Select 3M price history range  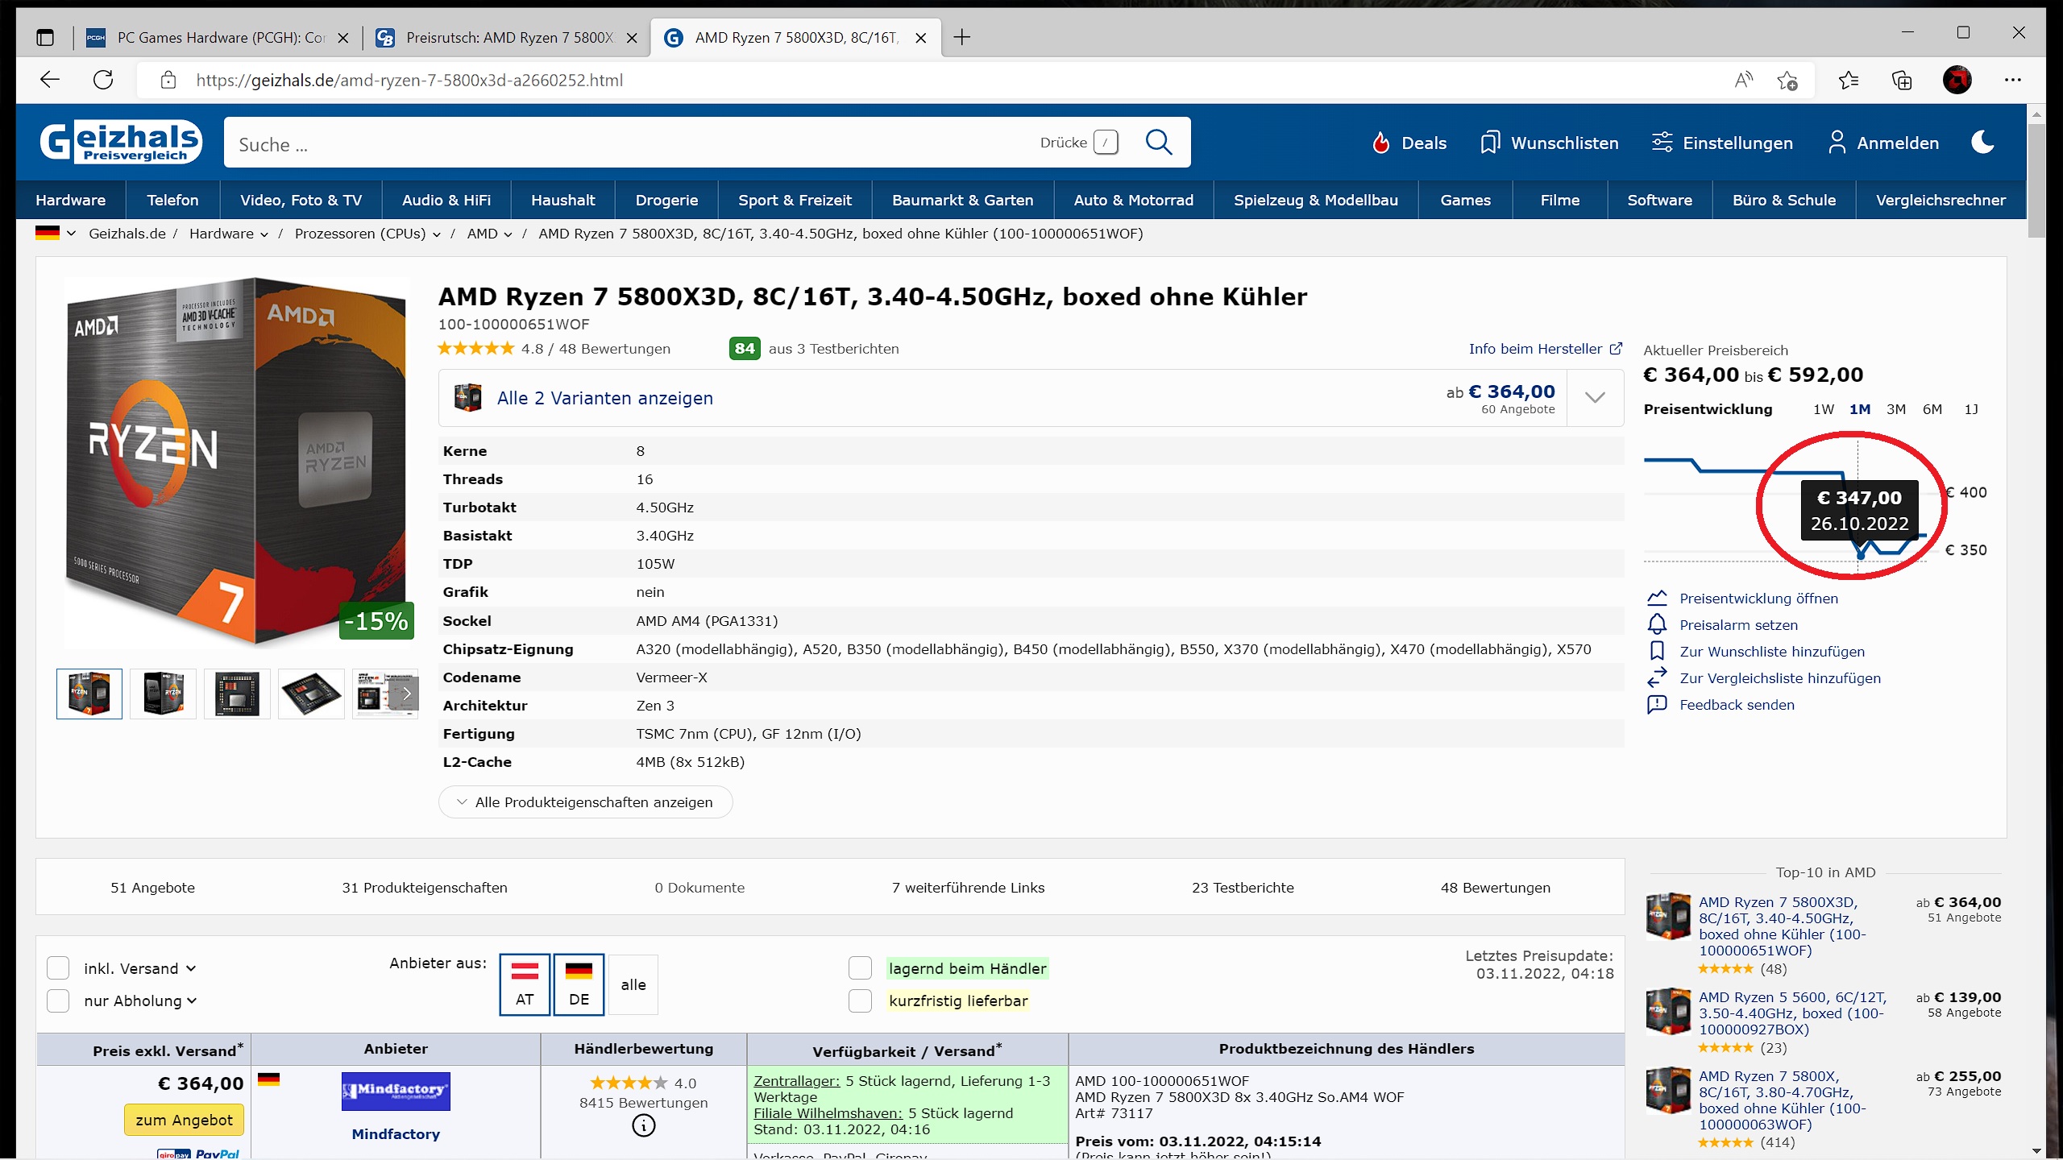(x=1895, y=409)
